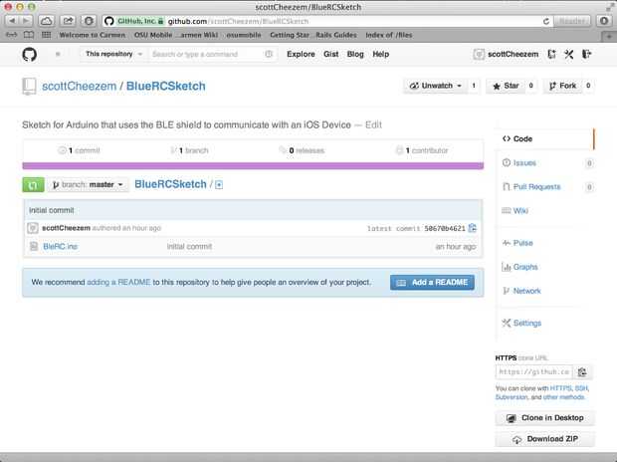Copy the latest commit SHA icon
This screenshot has height=462, width=617.
pos(472,228)
